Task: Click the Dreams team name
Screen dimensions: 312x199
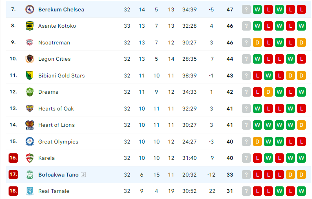Action: tap(48, 92)
